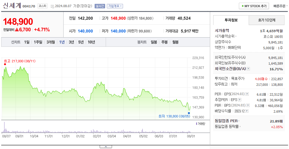Click the 목표주가 value 232,857
The image size is (289, 149).
coord(277,79)
